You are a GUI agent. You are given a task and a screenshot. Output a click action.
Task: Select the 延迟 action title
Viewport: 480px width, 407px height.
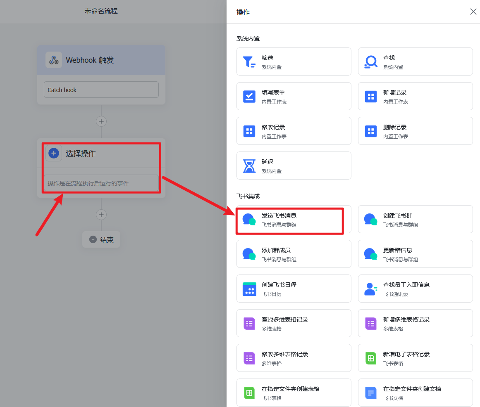(x=267, y=162)
